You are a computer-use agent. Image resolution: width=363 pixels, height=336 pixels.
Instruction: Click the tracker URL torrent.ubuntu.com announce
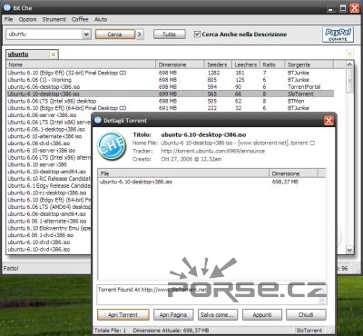(212, 151)
